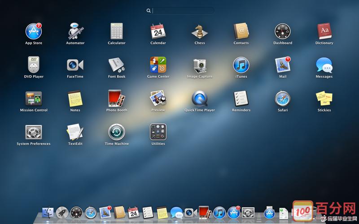
Task: Open System Preferences from the Dock
Action: 248,212
